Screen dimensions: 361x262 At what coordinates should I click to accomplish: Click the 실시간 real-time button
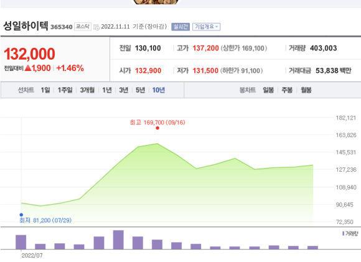(180, 27)
